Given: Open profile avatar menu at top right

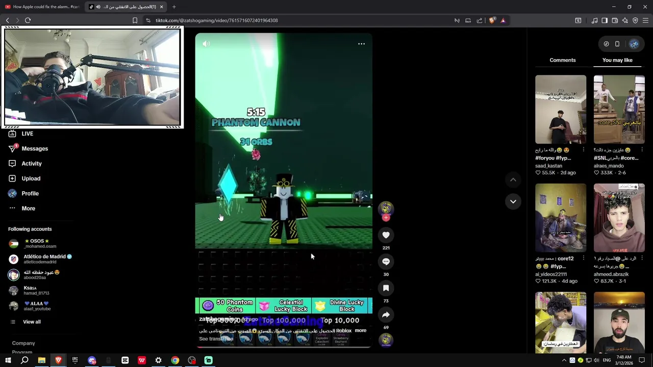Looking at the screenshot, I should coord(634,44).
